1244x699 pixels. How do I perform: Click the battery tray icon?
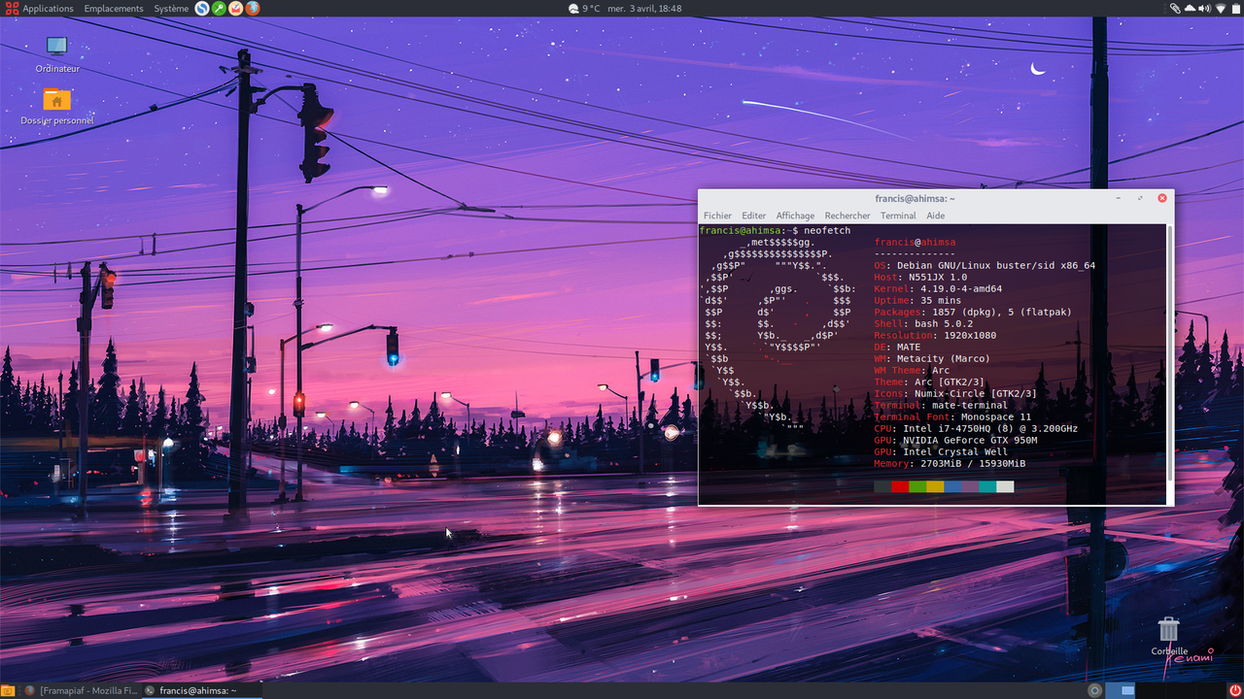[1235, 8]
